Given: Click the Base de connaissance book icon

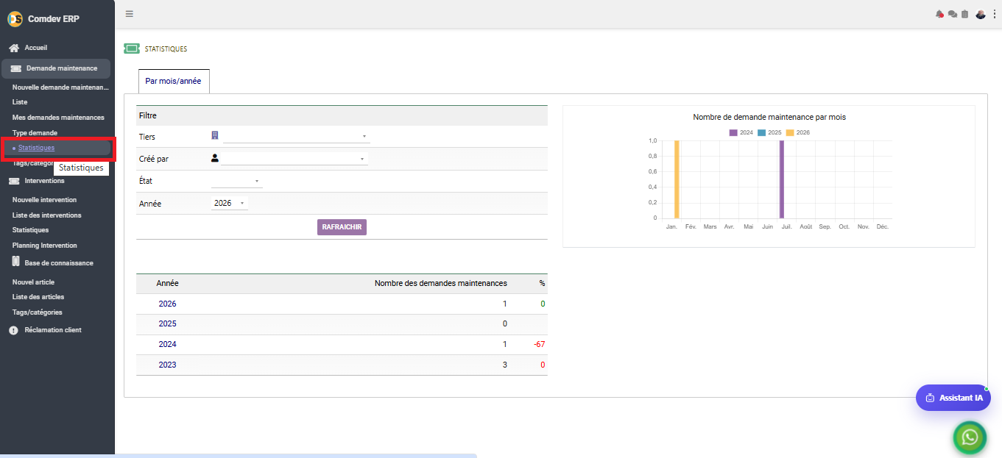Looking at the screenshot, I should pos(15,262).
